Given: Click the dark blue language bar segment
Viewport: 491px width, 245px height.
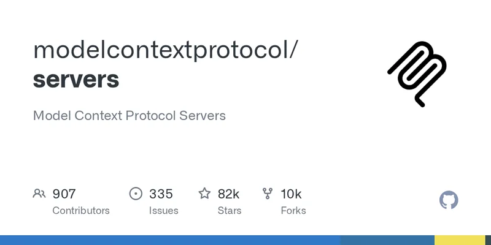Looking at the screenshot, I should 387,240.
